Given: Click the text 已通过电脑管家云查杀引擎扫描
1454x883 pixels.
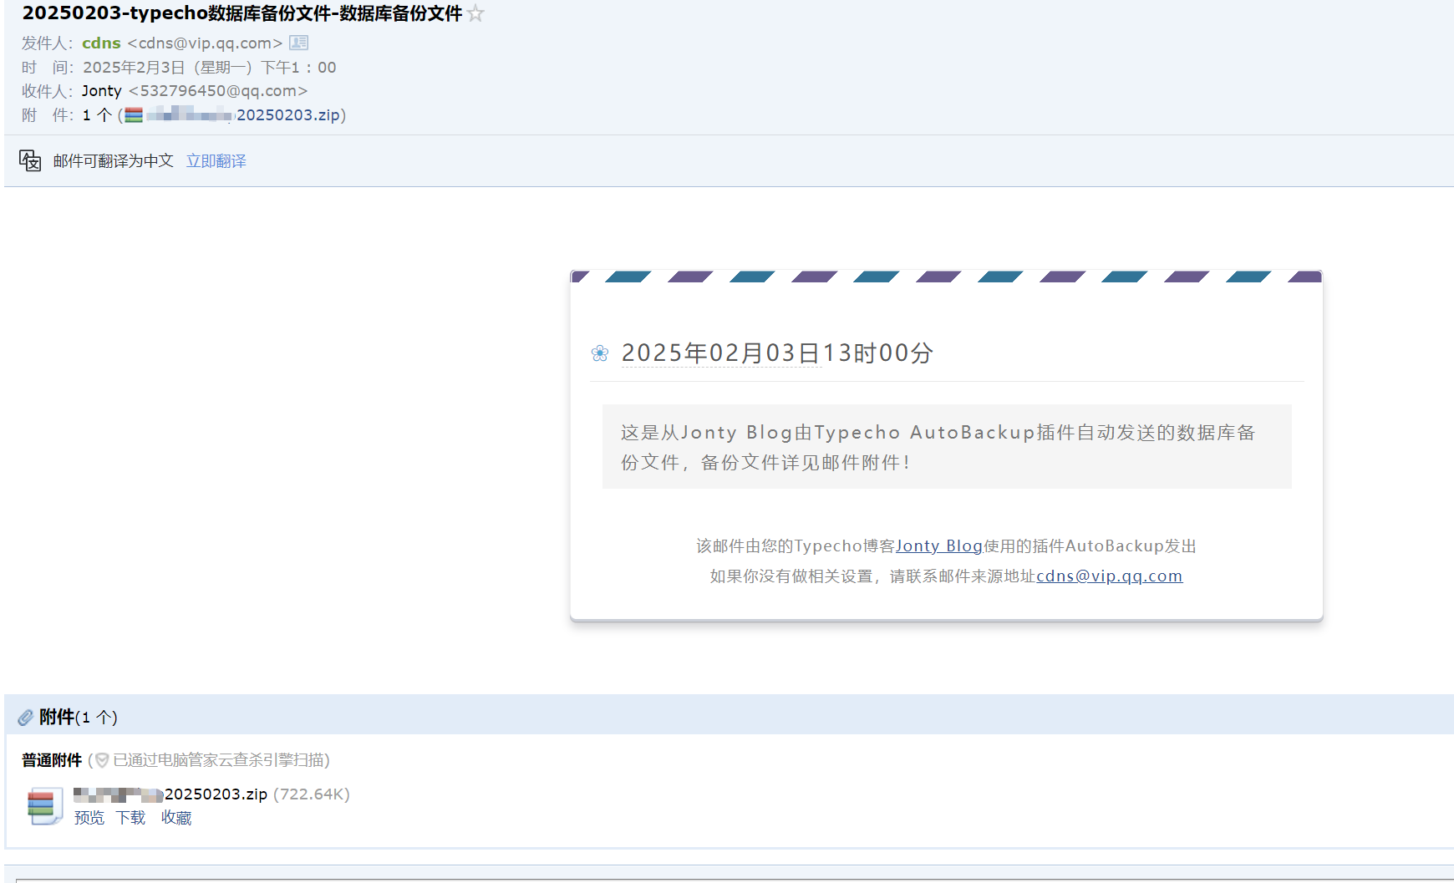Looking at the screenshot, I should pyautogui.click(x=219, y=760).
